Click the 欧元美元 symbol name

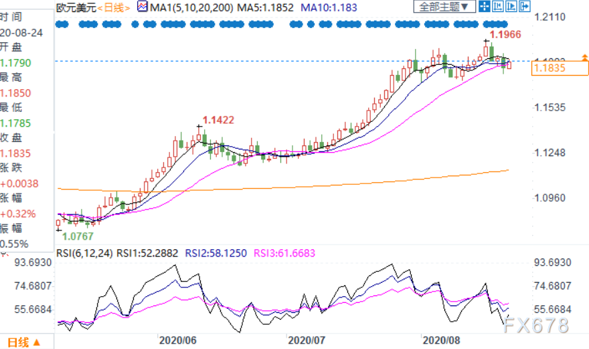76,7
